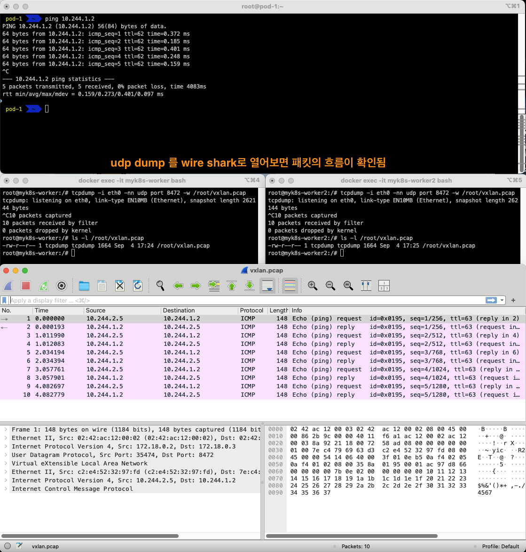Go to specified packet icon
526x552 pixels.
[214, 286]
